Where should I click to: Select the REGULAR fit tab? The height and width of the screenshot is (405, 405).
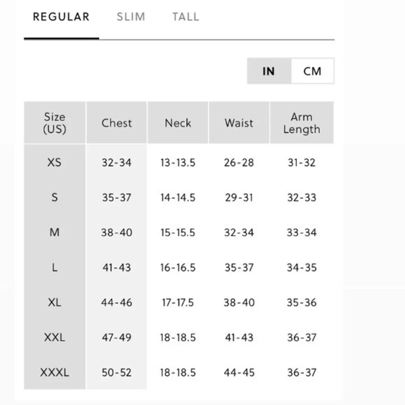coord(61,17)
